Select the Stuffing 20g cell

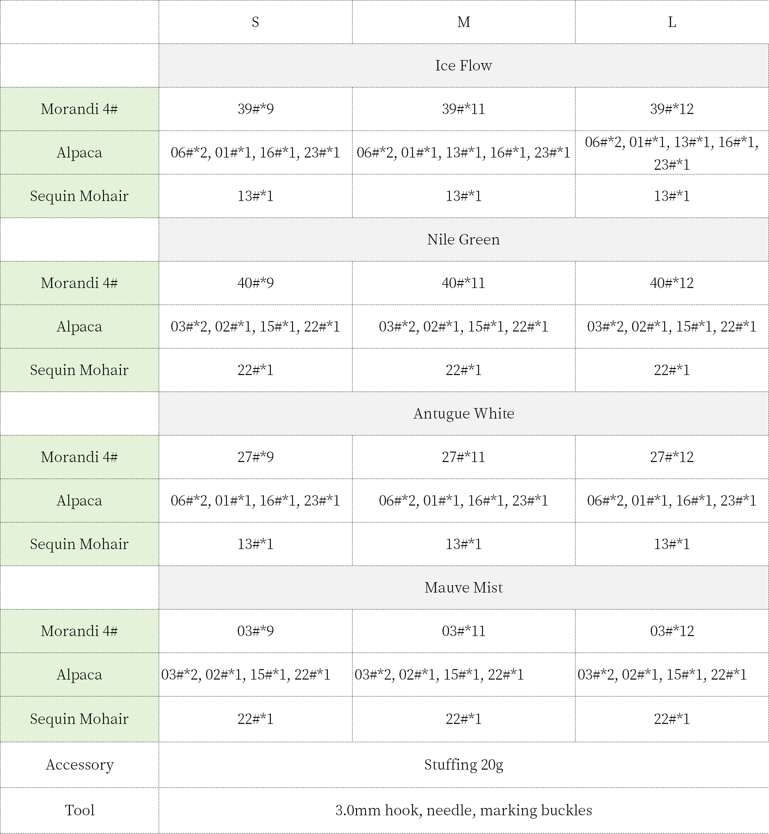(x=463, y=764)
